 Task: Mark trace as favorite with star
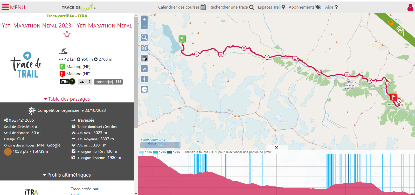(x=67, y=34)
